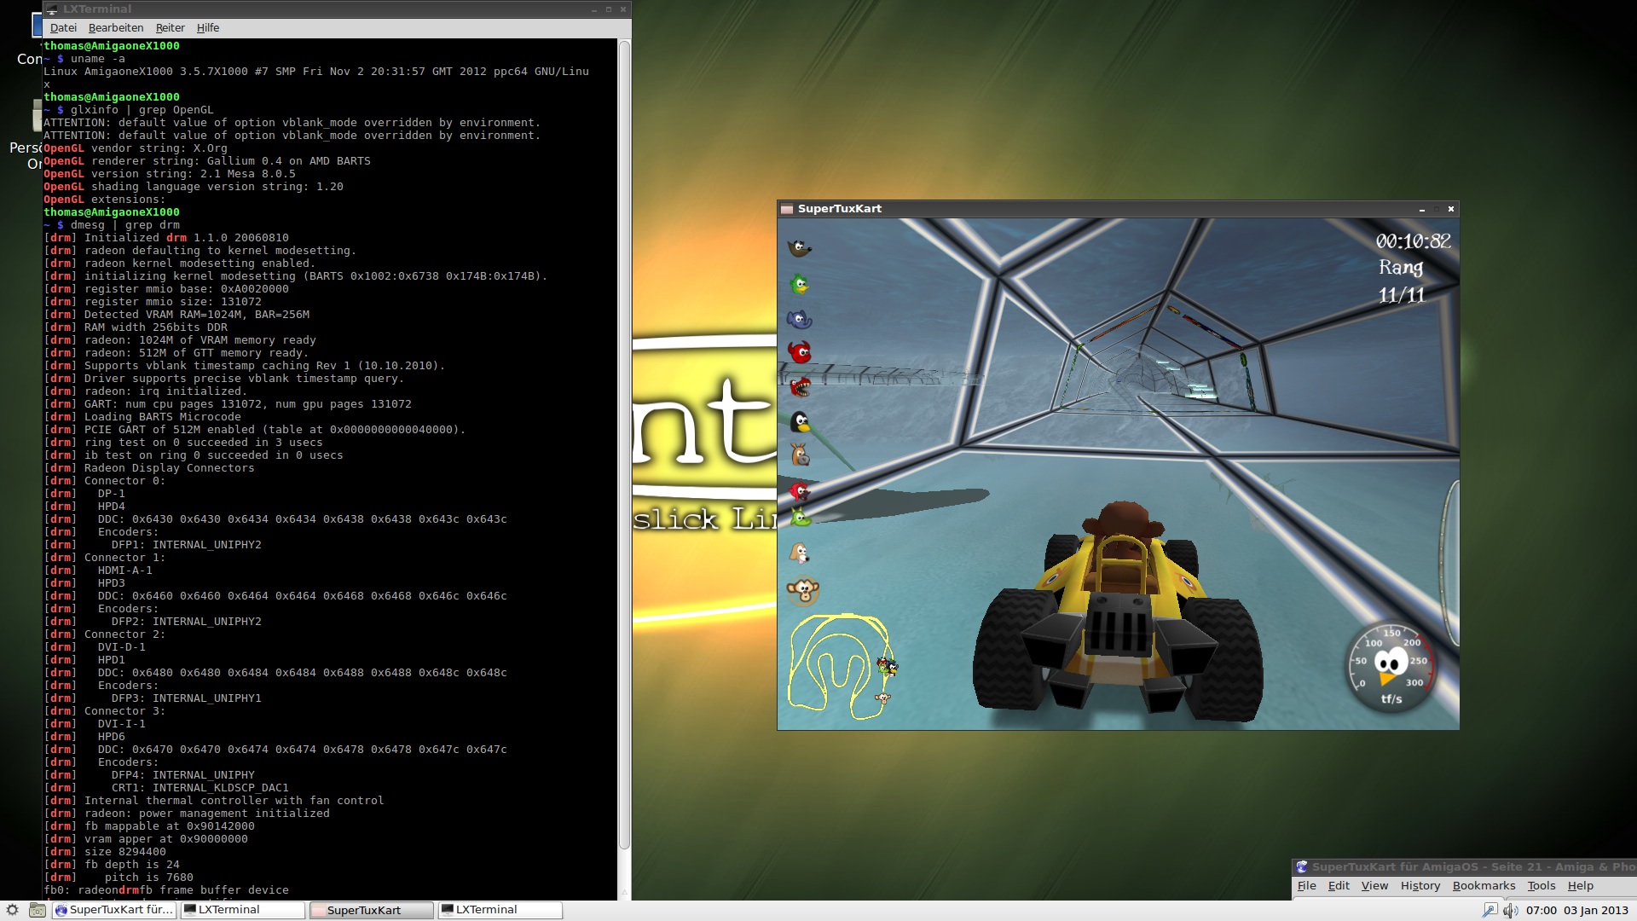Image resolution: width=1637 pixels, height=921 pixels.
Task: Minimize the SuperTuxKart window
Action: [1421, 209]
